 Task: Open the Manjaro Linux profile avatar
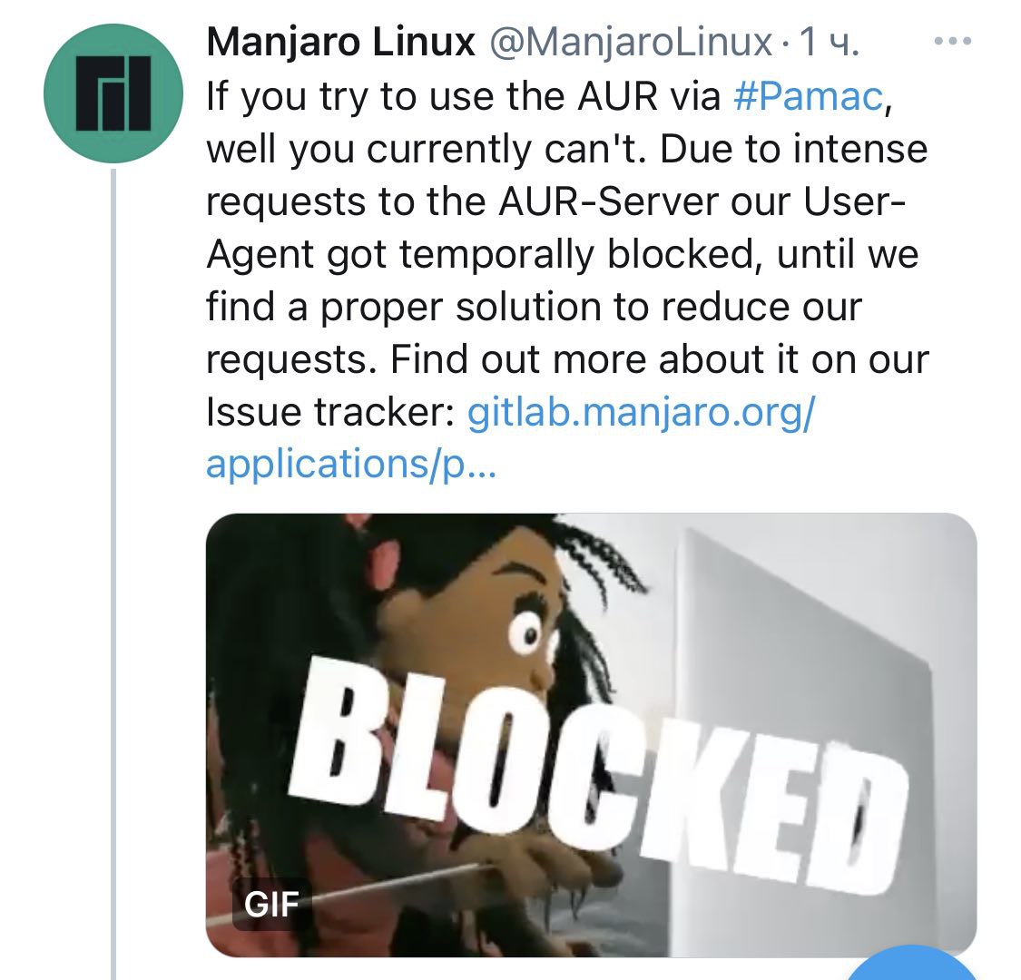tap(113, 93)
